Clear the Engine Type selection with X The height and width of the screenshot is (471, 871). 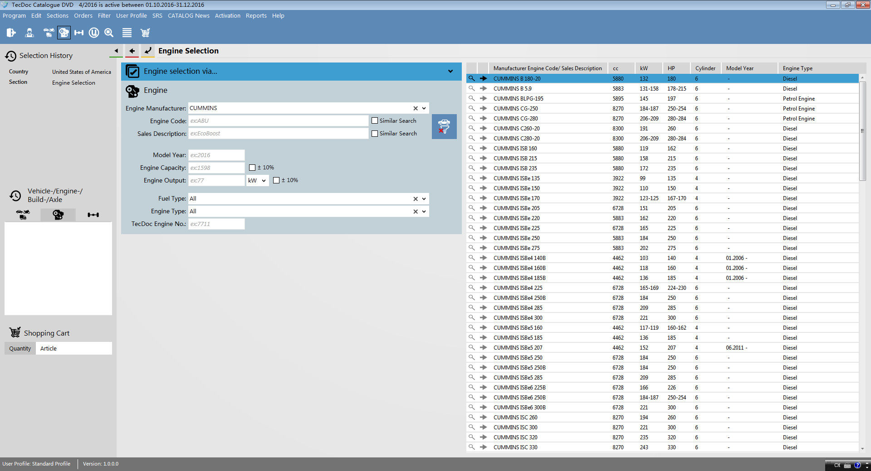point(416,211)
